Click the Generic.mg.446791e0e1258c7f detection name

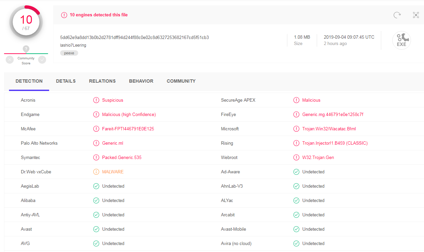point(333,114)
